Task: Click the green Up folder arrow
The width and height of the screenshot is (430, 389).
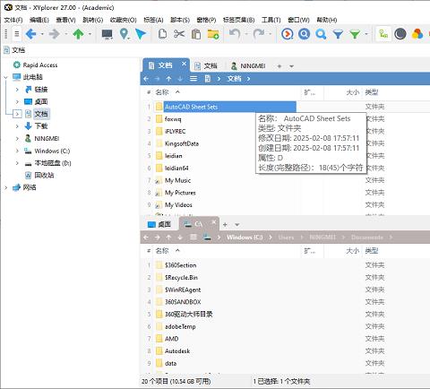Action: pyautogui.click(x=78, y=34)
